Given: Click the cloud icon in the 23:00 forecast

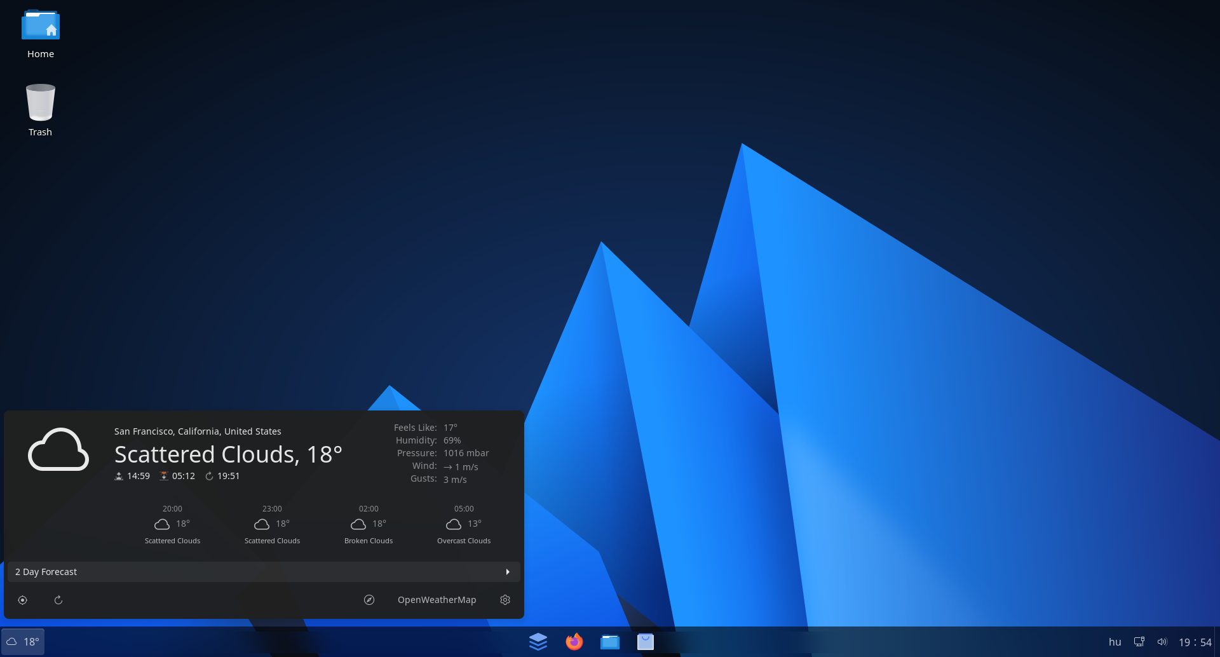Looking at the screenshot, I should coord(262,524).
